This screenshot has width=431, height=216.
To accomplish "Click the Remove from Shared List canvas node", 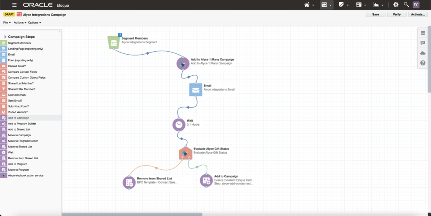I will (x=129, y=182).
